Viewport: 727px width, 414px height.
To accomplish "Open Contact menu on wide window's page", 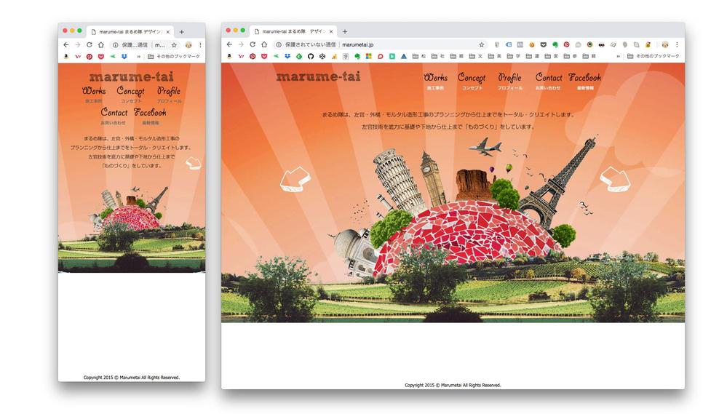I will pyautogui.click(x=548, y=81).
